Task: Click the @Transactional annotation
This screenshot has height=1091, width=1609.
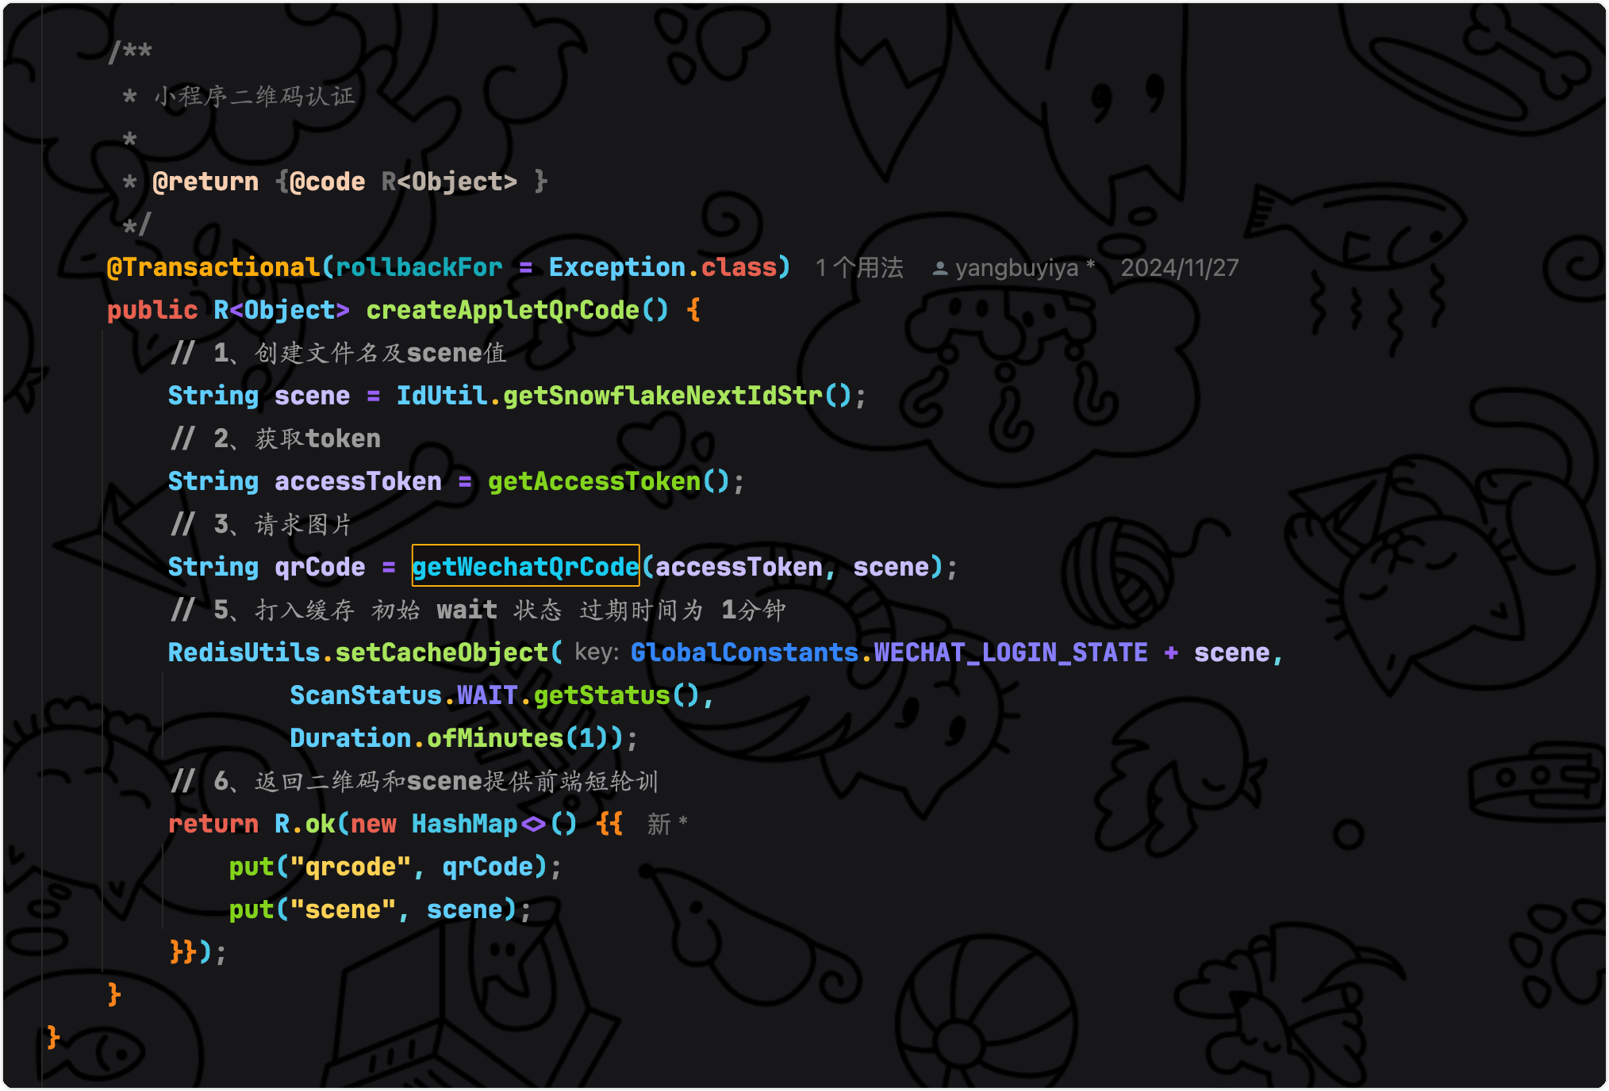Action: click(213, 267)
